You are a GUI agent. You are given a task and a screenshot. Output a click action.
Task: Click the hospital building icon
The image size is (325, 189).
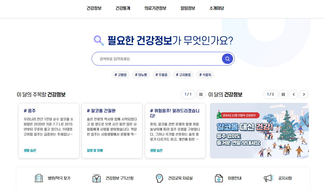[39, 178]
